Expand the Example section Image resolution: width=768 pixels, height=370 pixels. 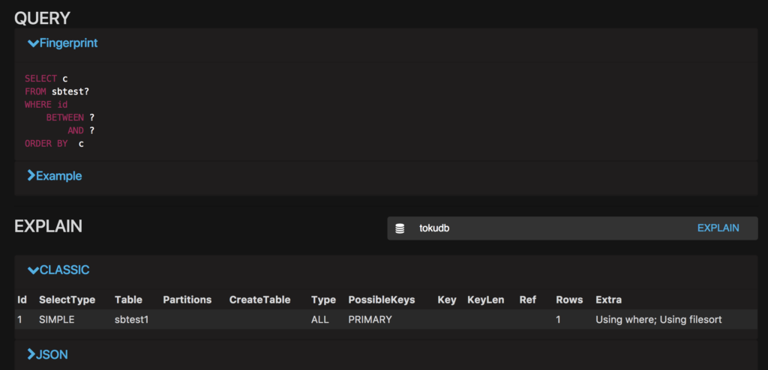(x=55, y=176)
